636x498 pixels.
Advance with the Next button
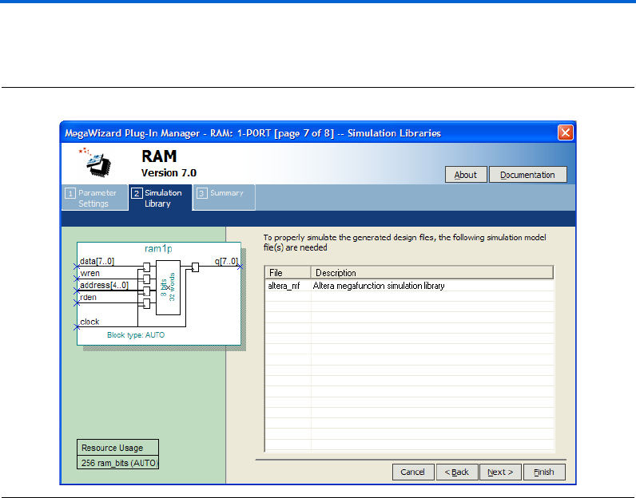click(500, 472)
